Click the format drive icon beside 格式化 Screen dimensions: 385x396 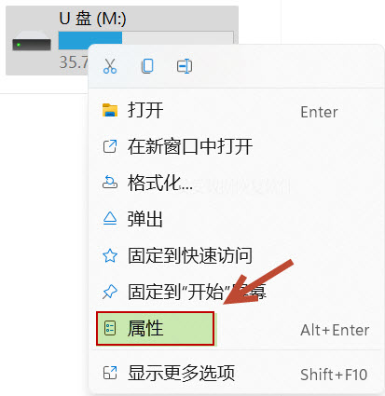(110, 183)
